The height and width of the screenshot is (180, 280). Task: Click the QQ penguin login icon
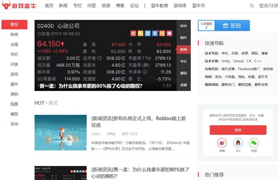point(238,143)
